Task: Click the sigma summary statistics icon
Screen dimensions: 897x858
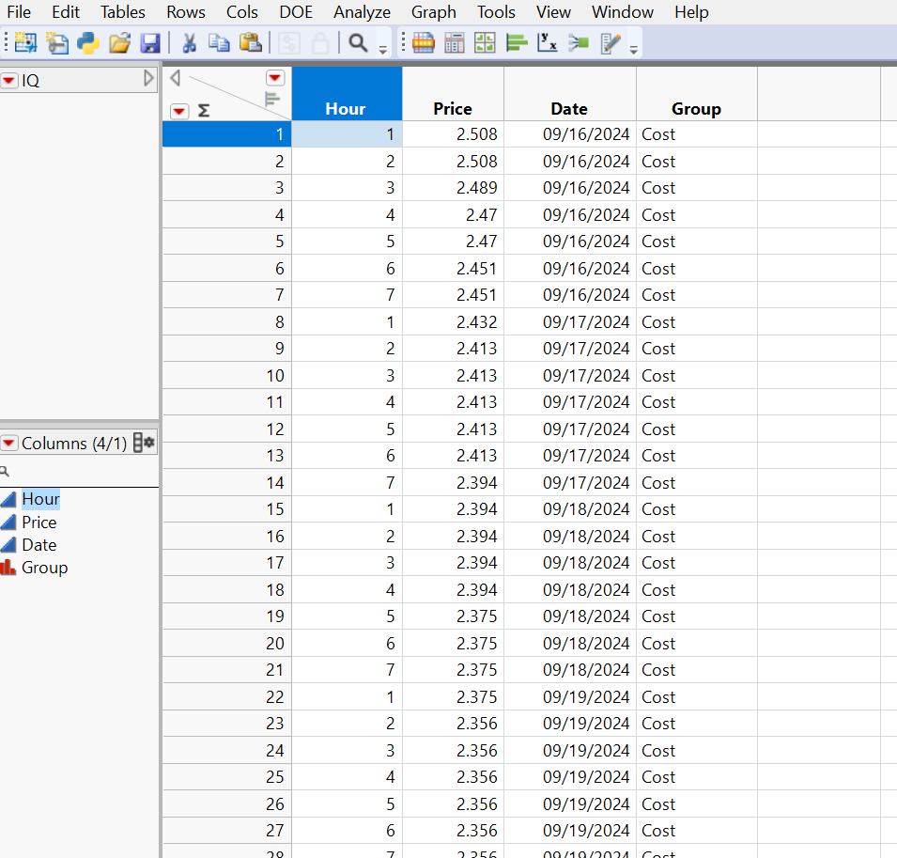Action: (203, 111)
